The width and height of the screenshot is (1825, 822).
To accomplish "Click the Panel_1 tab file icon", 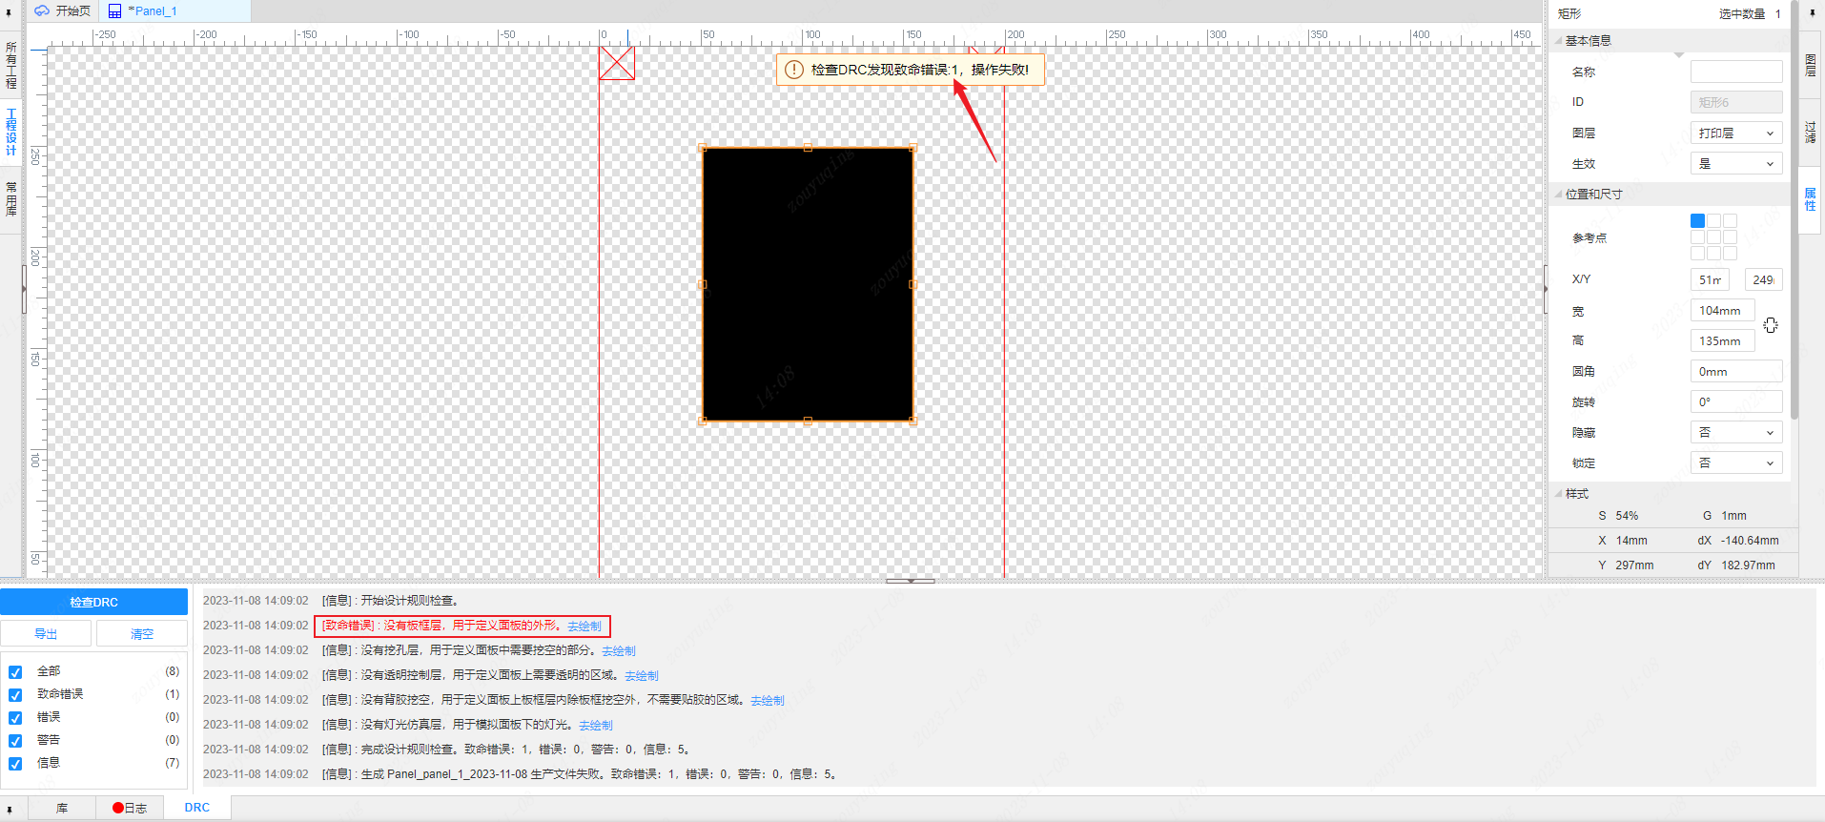I will tap(115, 11).
